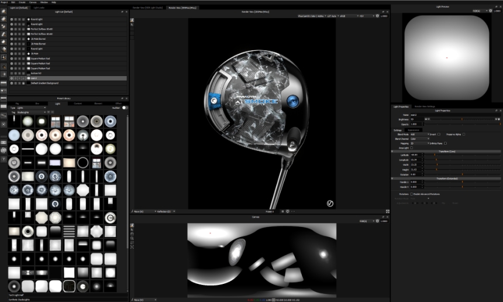Viewport: 503px width, 302px height.
Task: Adjust the Brightness slider
Action: pyautogui.click(x=462, y=119)
